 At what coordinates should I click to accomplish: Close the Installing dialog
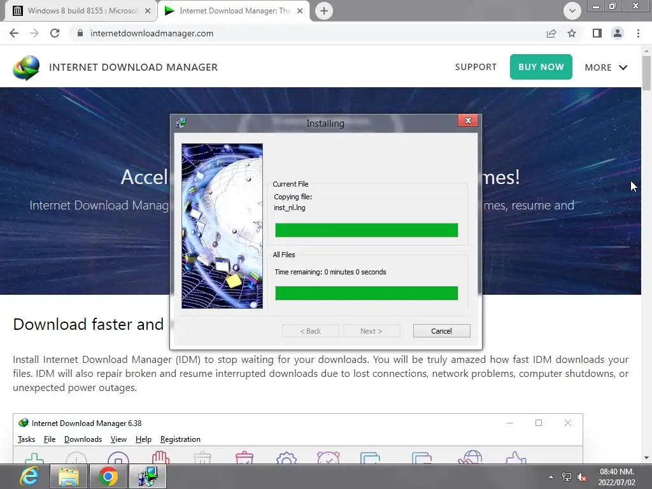468,120
